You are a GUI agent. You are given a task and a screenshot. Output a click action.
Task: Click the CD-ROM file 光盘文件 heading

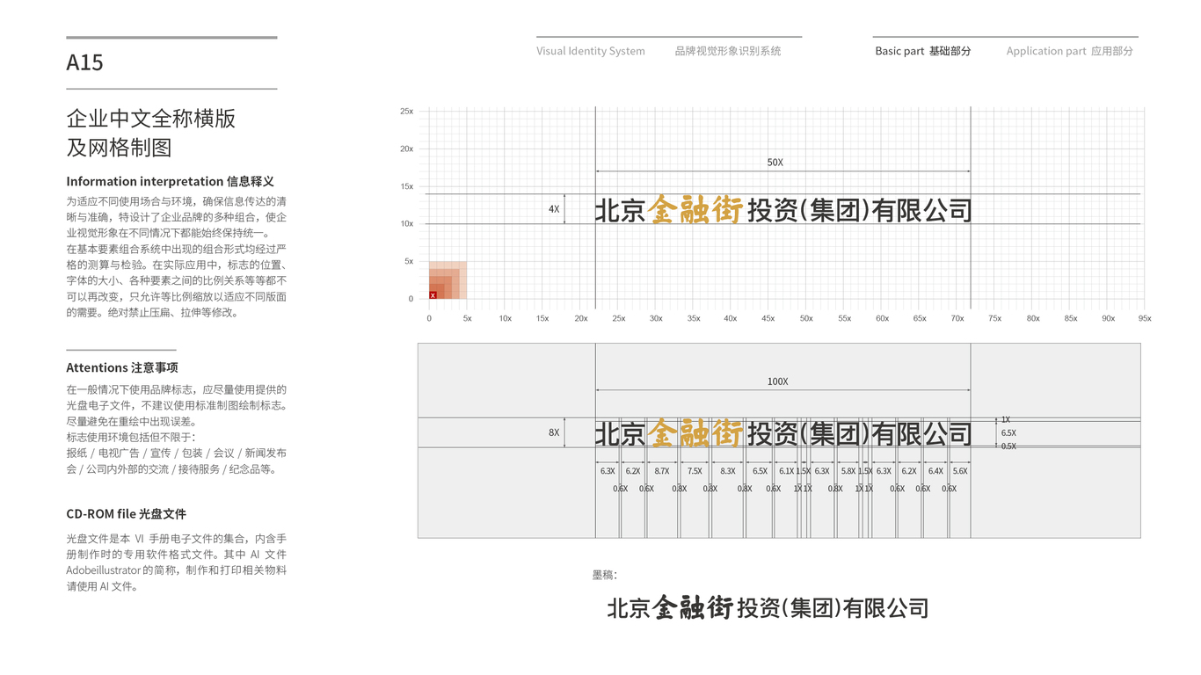126,514
